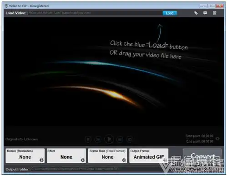227x176 pixels.
Task: Click the Output Format Animated GIF panel
Action: tap(149, 156)
